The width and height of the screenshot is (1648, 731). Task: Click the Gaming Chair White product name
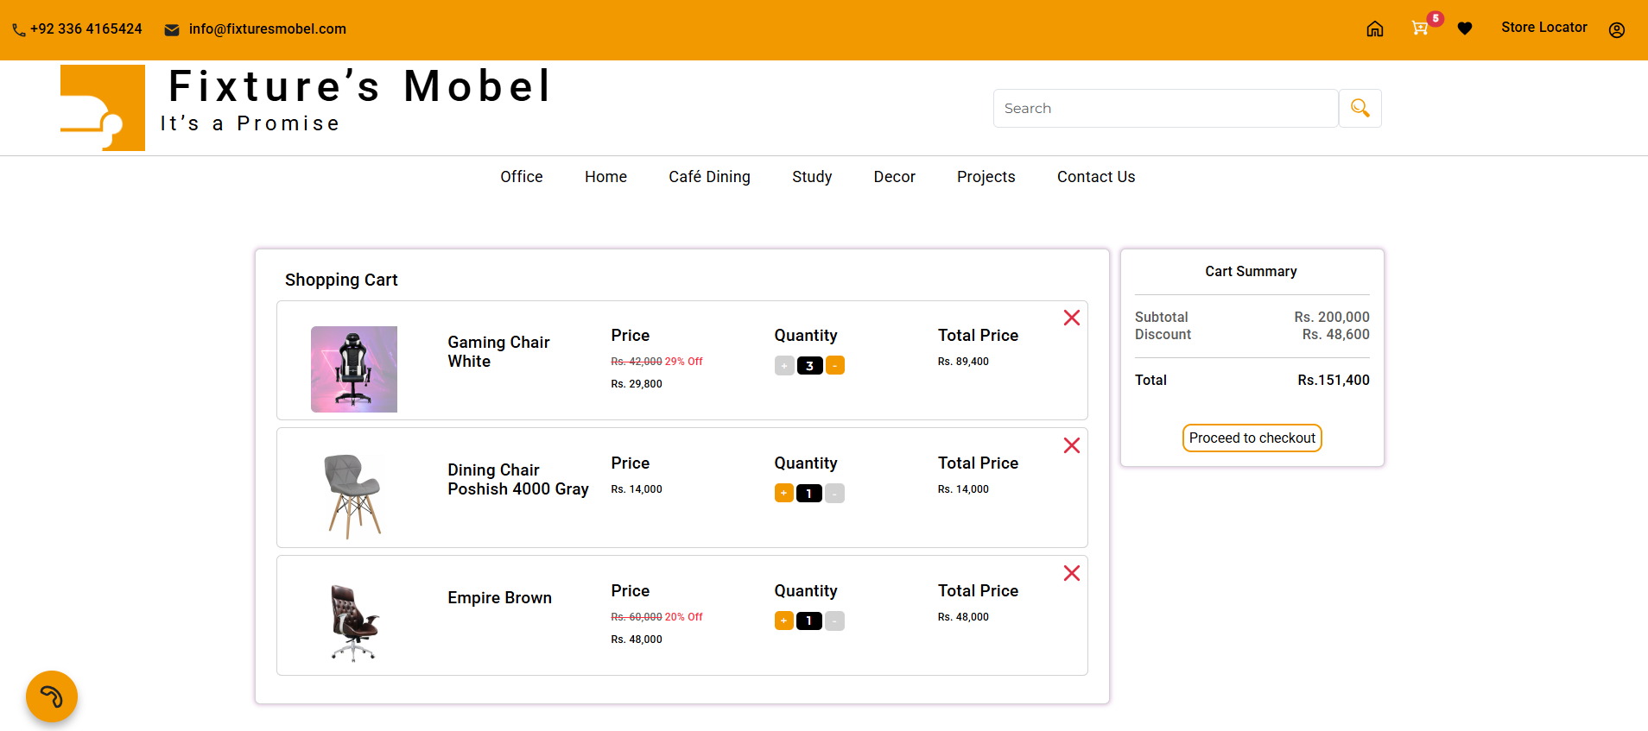(x=498, y=352)
